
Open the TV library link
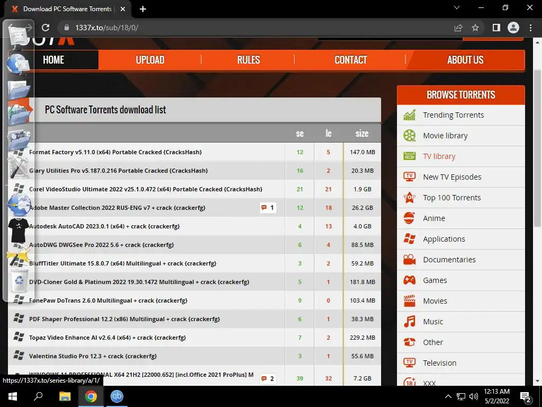[x=439, y=156]
